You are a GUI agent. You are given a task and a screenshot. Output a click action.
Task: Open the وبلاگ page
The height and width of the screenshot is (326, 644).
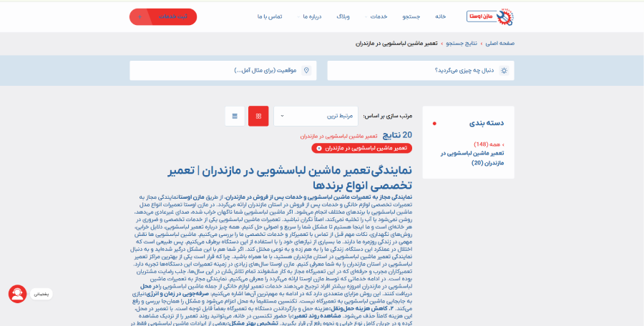tap(343, 17)
